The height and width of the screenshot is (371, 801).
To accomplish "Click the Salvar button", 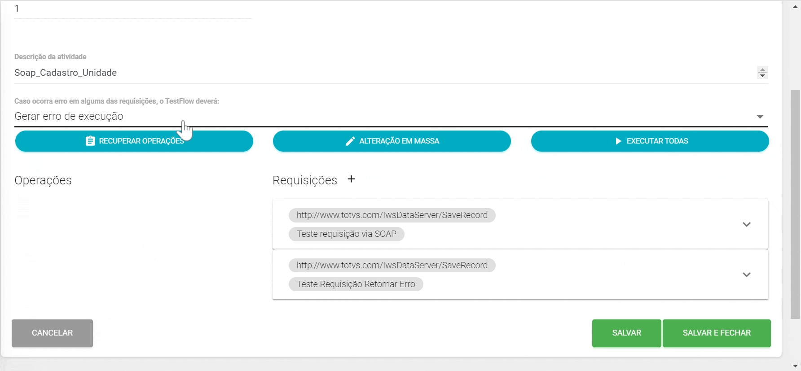I will (626, 333).
